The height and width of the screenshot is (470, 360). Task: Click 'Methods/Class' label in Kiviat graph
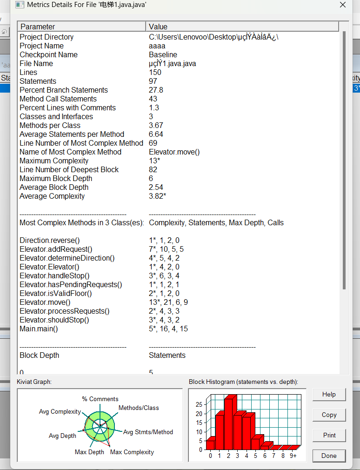tap(139, 408)
